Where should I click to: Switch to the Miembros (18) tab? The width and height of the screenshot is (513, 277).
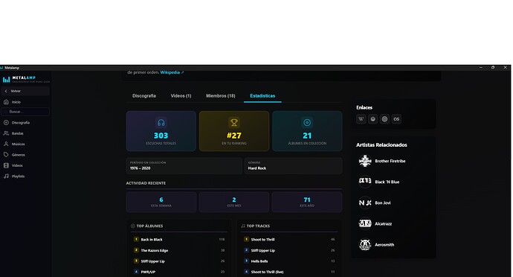pos(221,96)
